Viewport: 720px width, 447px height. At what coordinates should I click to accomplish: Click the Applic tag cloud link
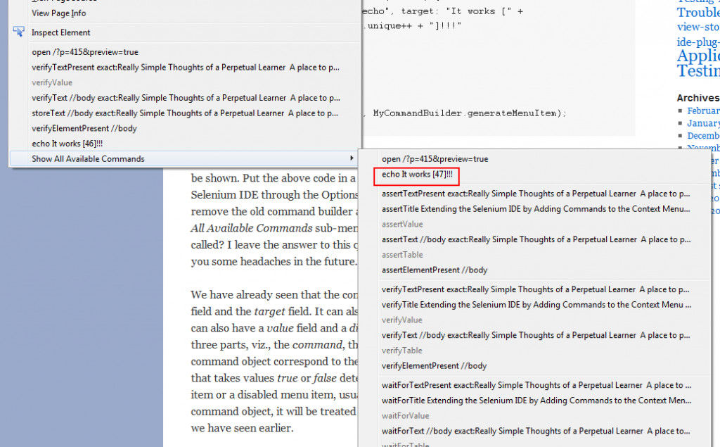[698, 56]
